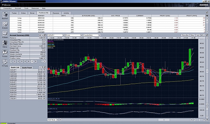Sort by MARKET column header
This screenshot has width=210, height=124.
pos(41,16)
